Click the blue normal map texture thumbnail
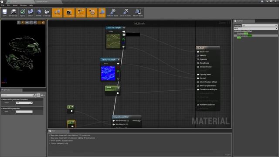This screenshot has height=157, width=279. point(108,73)
